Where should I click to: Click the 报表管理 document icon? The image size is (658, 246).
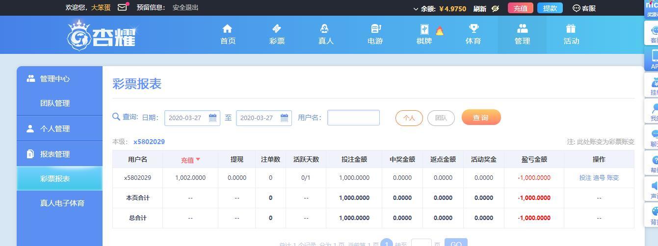[30, 154]
